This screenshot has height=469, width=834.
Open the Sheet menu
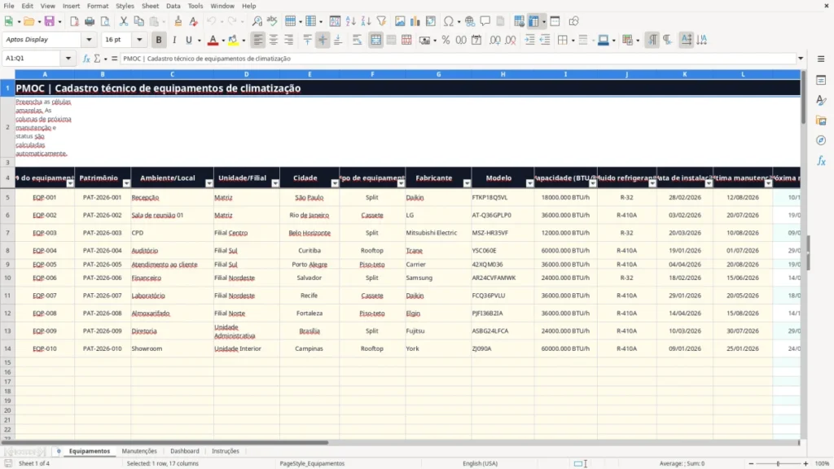(x=150, y=6)
